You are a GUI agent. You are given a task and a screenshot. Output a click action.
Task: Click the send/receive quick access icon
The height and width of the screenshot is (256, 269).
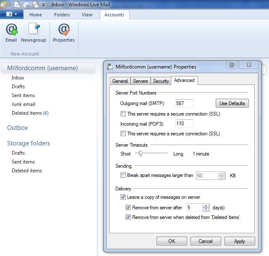tap(36, 5)
